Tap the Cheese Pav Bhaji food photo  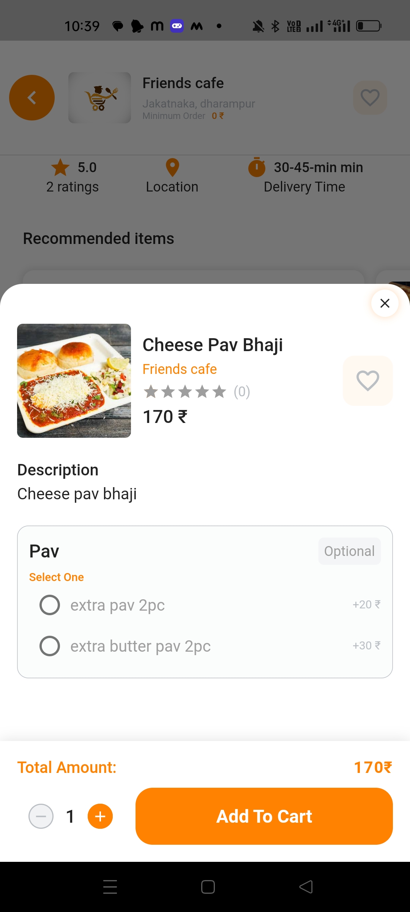pos(74,381)
